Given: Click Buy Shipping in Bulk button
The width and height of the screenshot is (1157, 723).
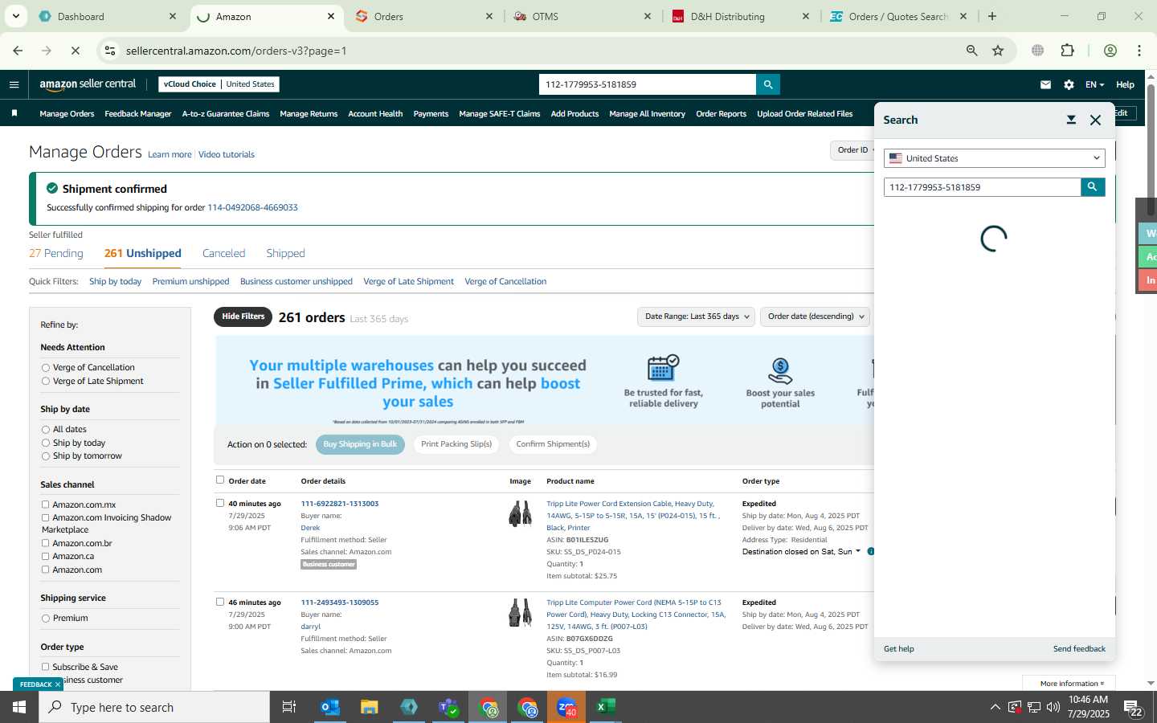Looking at the screenshot, I should click(360, 444).
